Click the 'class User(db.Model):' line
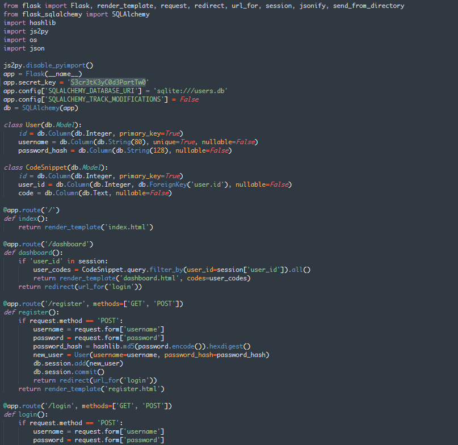The height and width of the screenshot is (445, 458). [43, 125]
